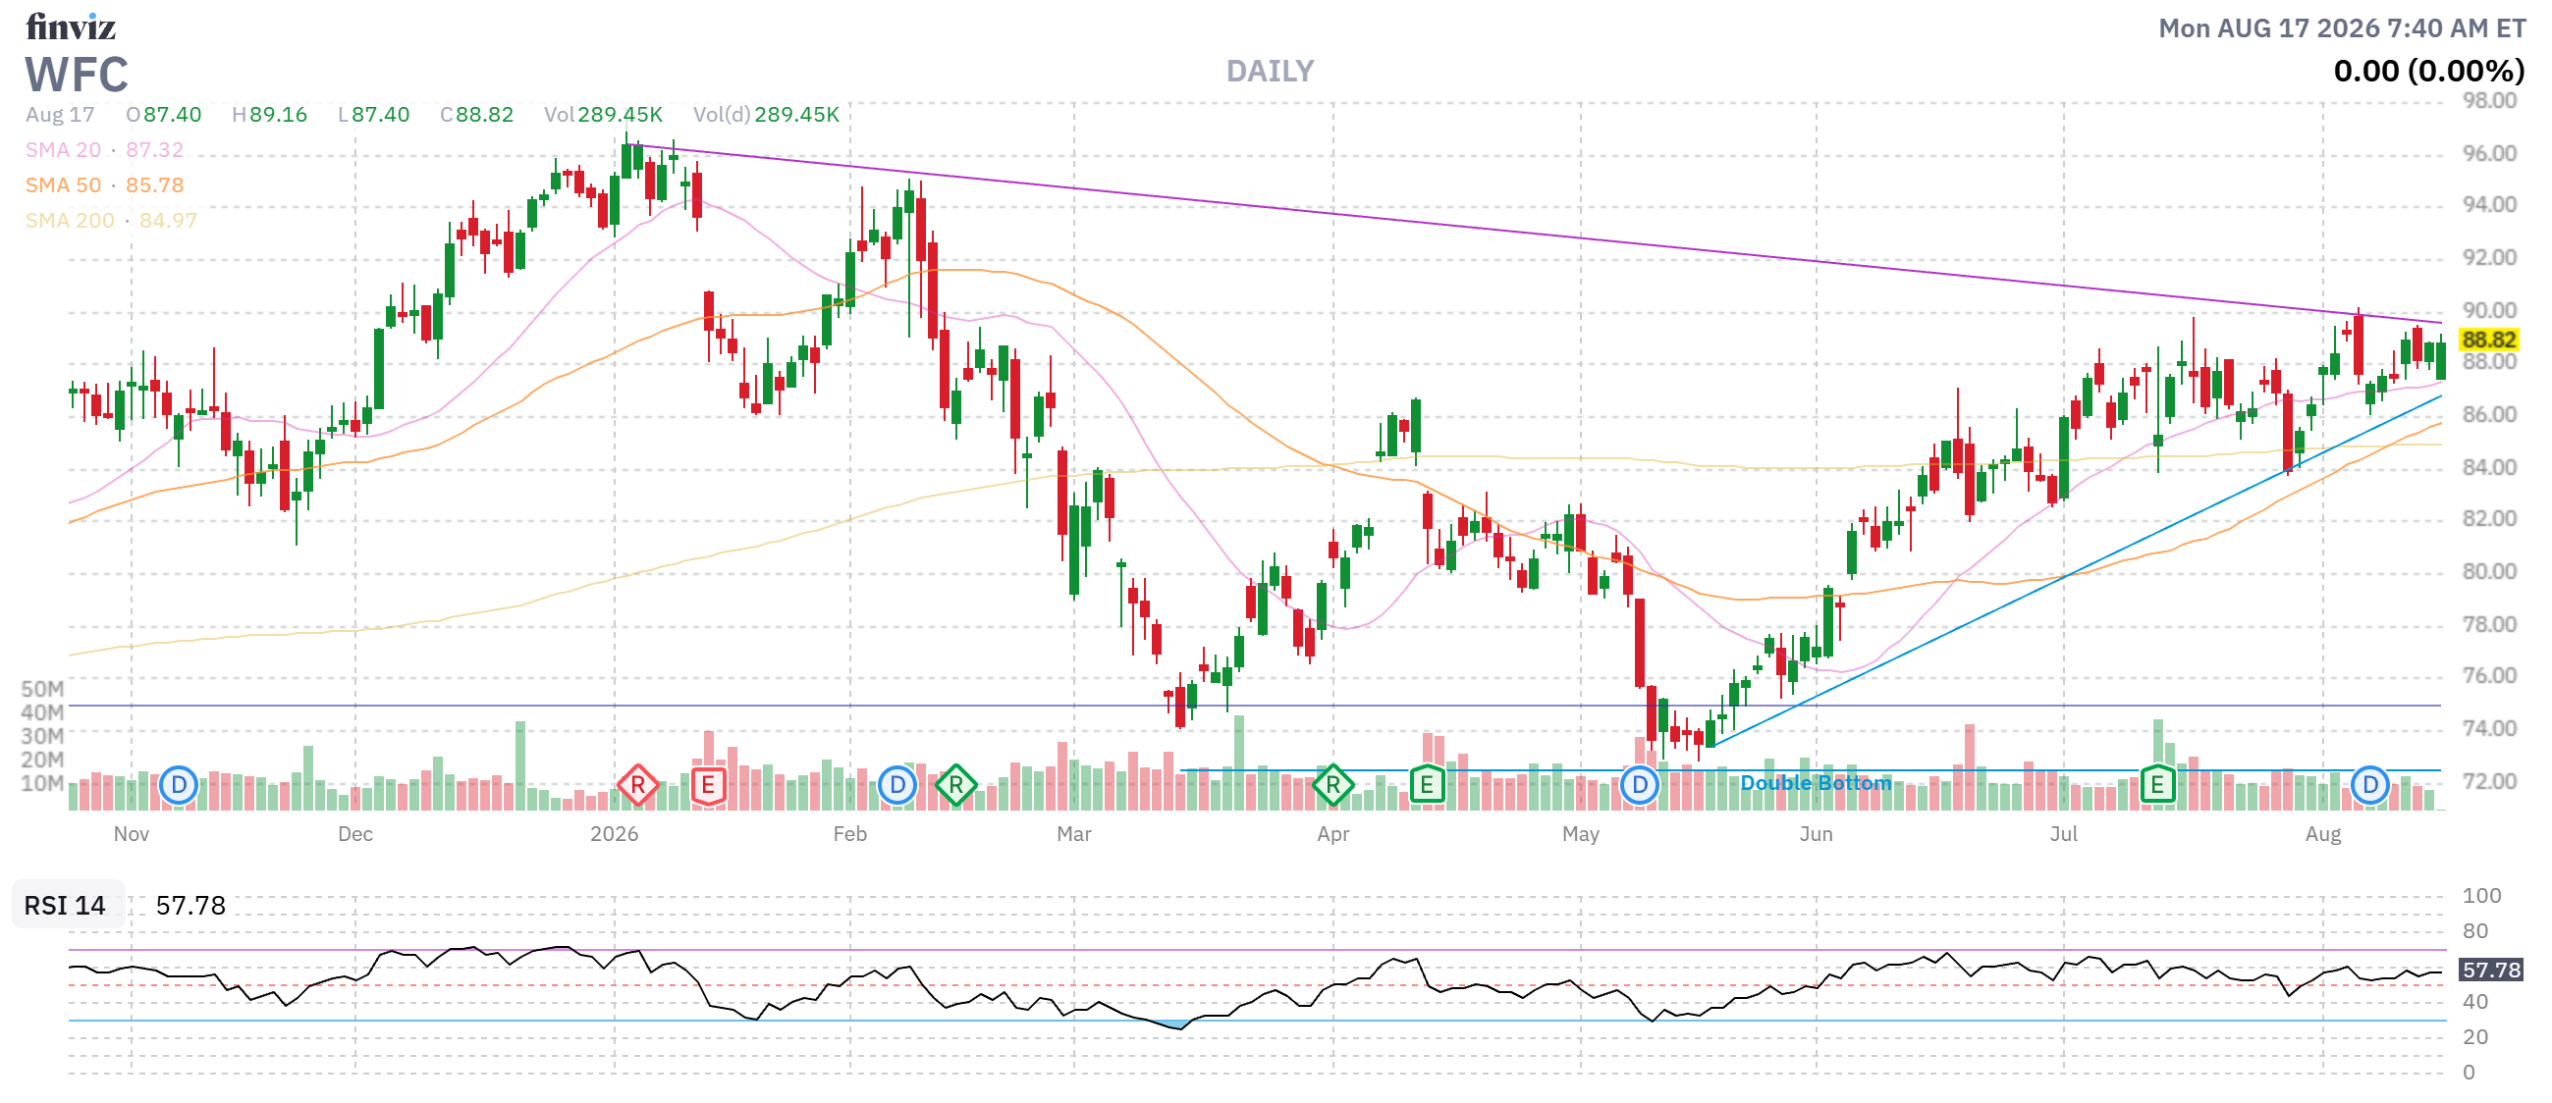Click the Apr label on the time axis
The image size is (2552, 1103).
tap(1332, 834)
